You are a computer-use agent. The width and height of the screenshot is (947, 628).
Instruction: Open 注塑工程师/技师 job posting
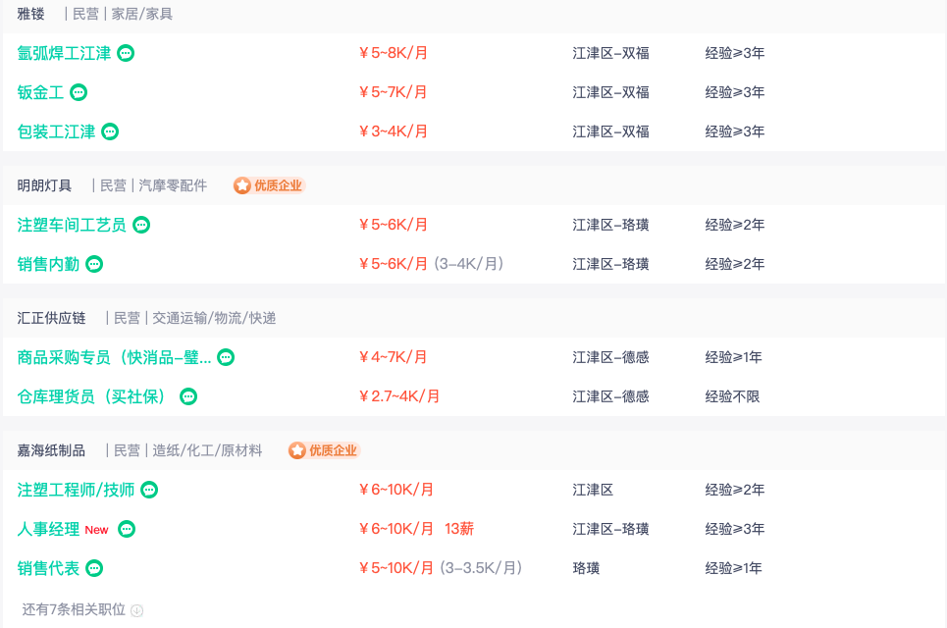(76, 490)
